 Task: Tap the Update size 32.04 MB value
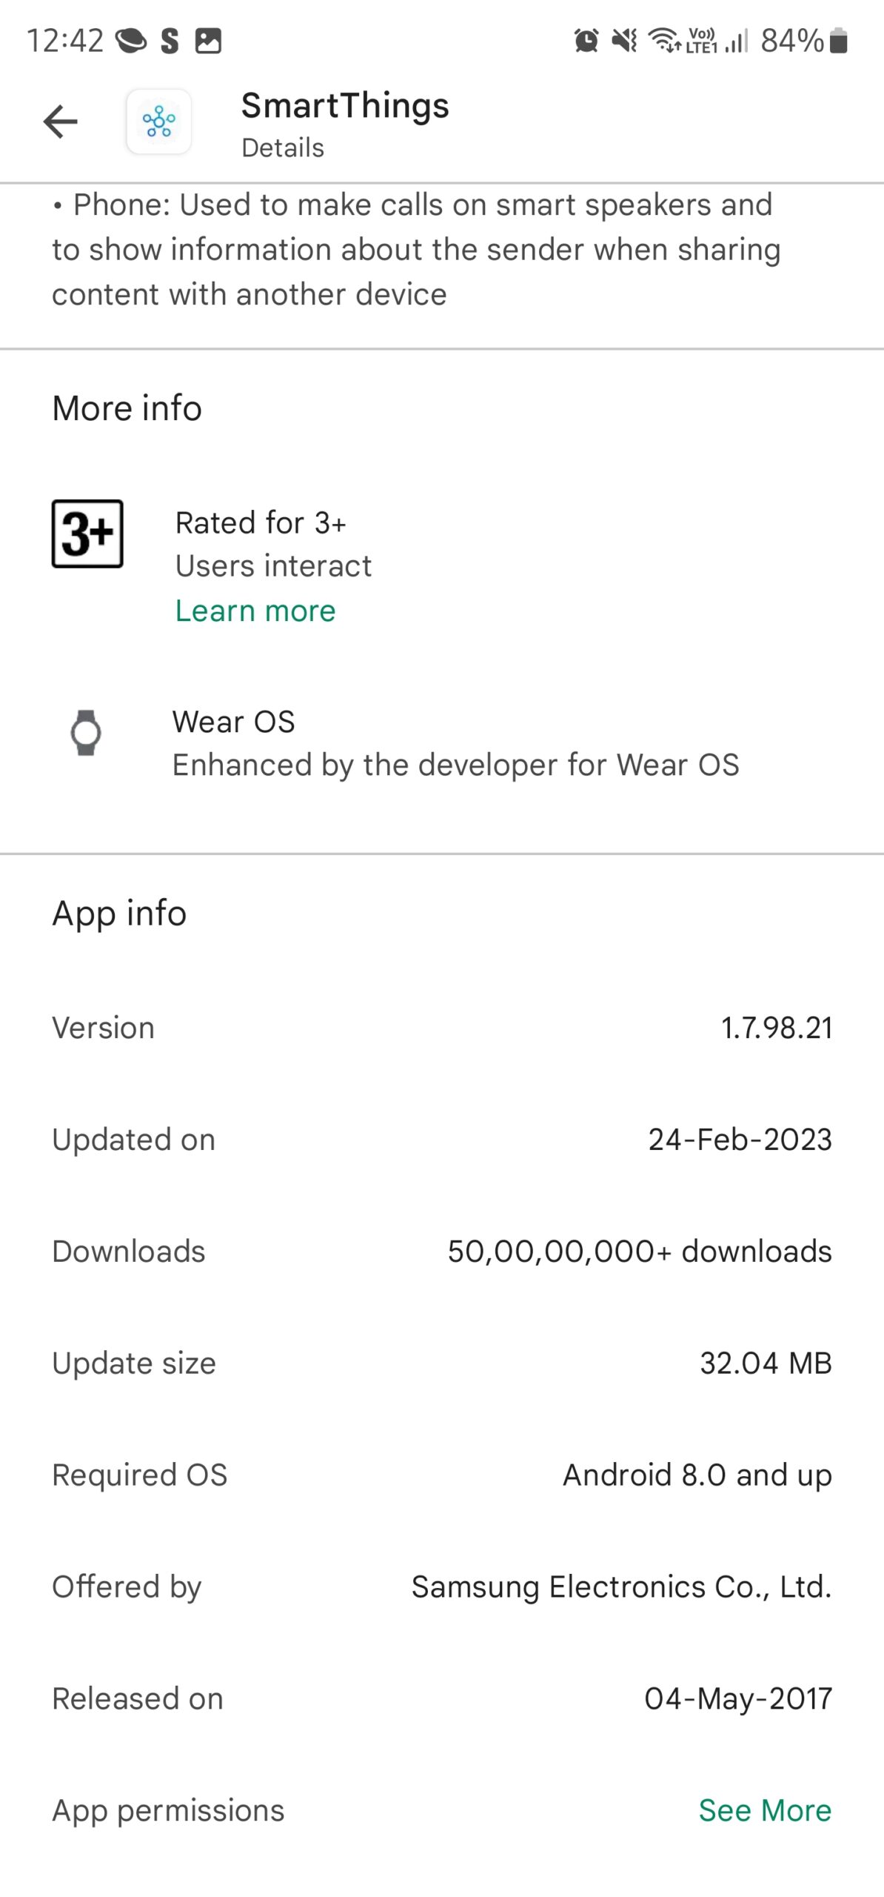coord(766,1363)
